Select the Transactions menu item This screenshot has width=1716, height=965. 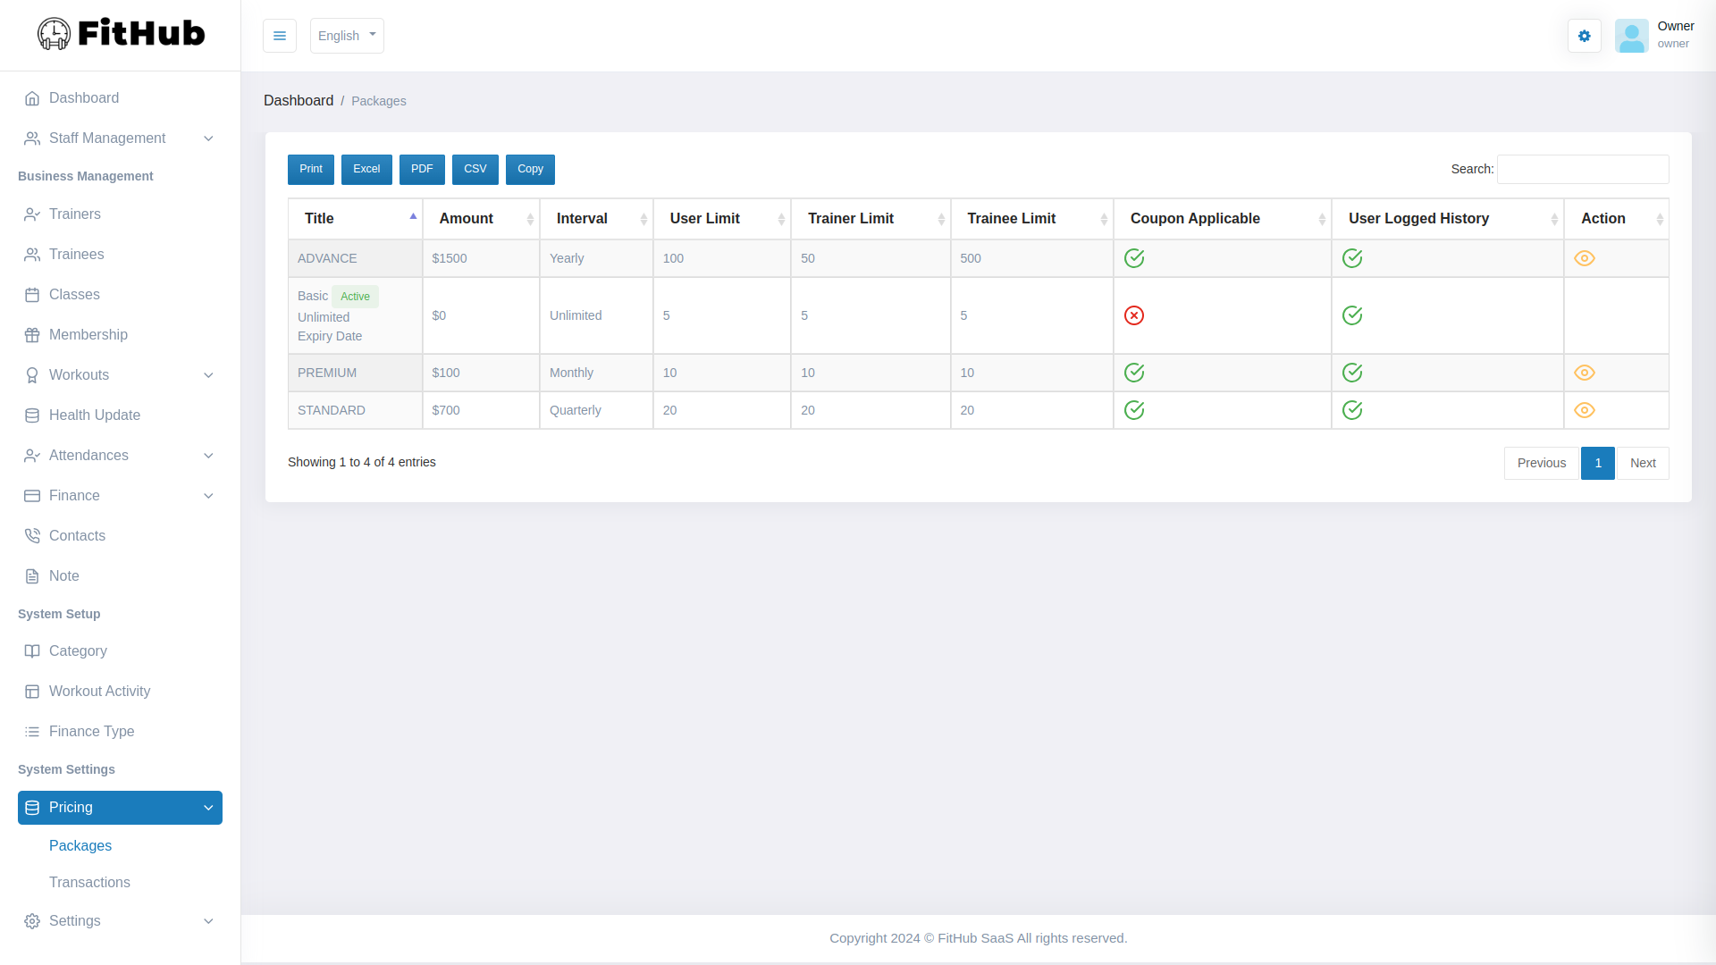pos(89,881)
